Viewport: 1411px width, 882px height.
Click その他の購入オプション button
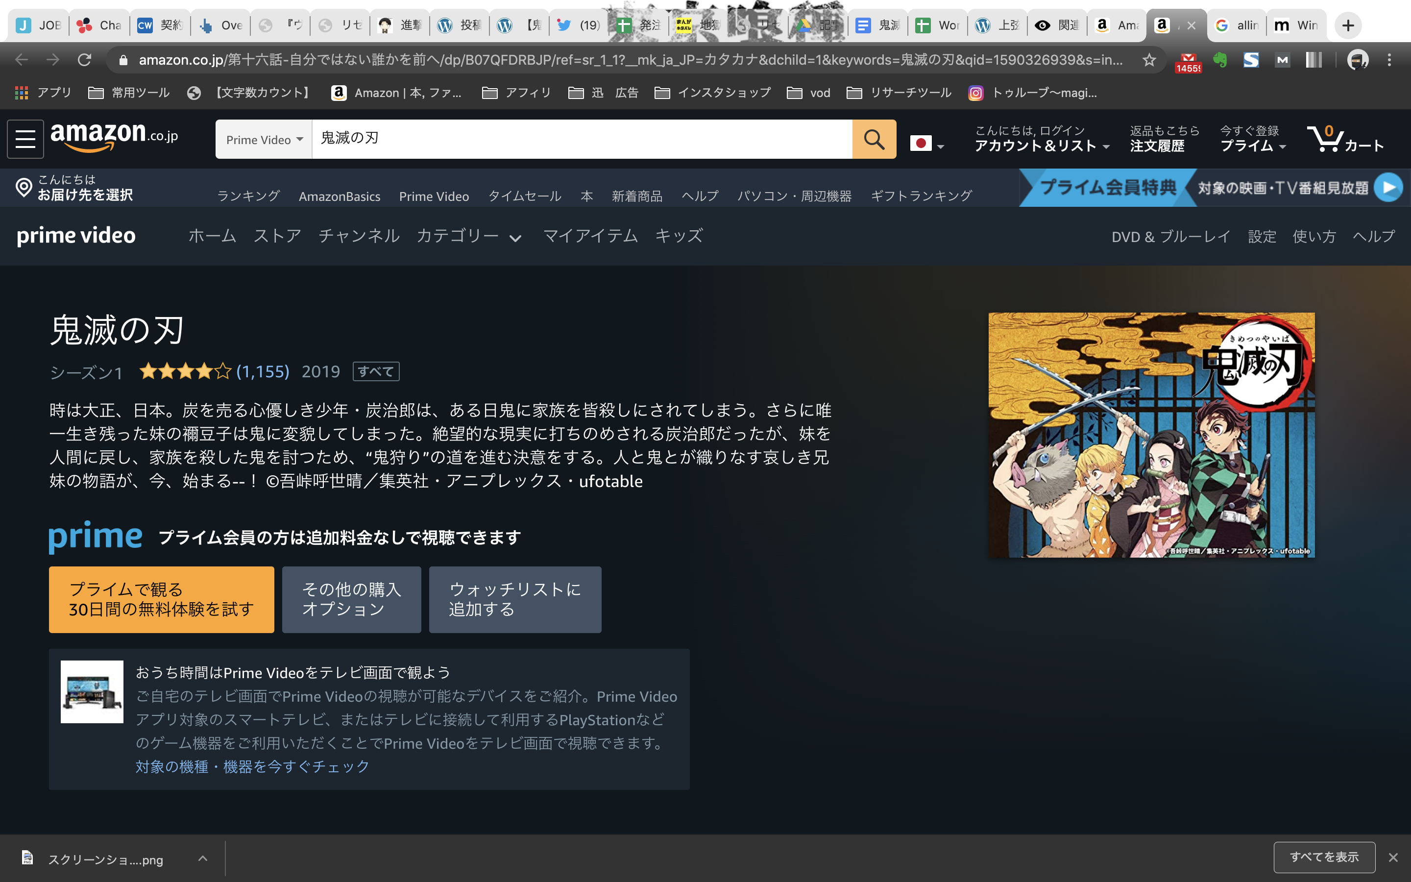tap(352, 600)
